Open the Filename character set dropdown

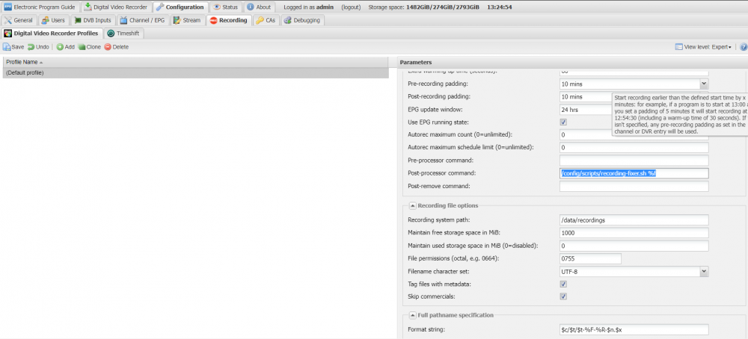704,271
